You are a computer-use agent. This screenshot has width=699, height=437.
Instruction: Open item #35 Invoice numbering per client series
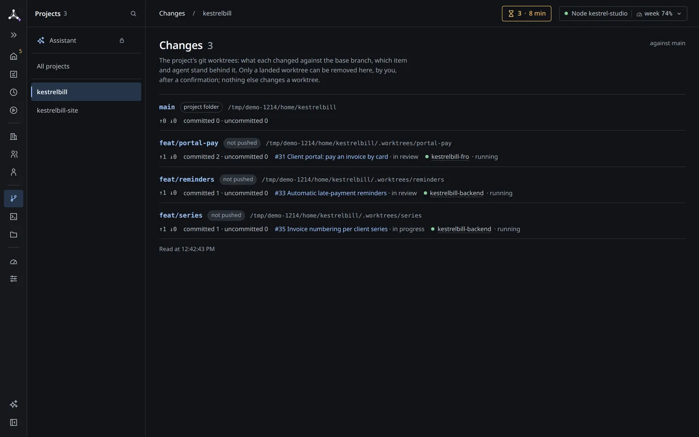point(331,229)
